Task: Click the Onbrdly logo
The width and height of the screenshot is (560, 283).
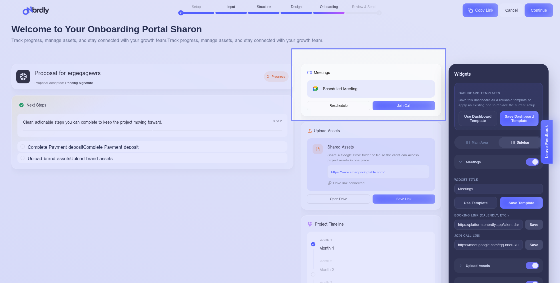Action: pos(36,11)
